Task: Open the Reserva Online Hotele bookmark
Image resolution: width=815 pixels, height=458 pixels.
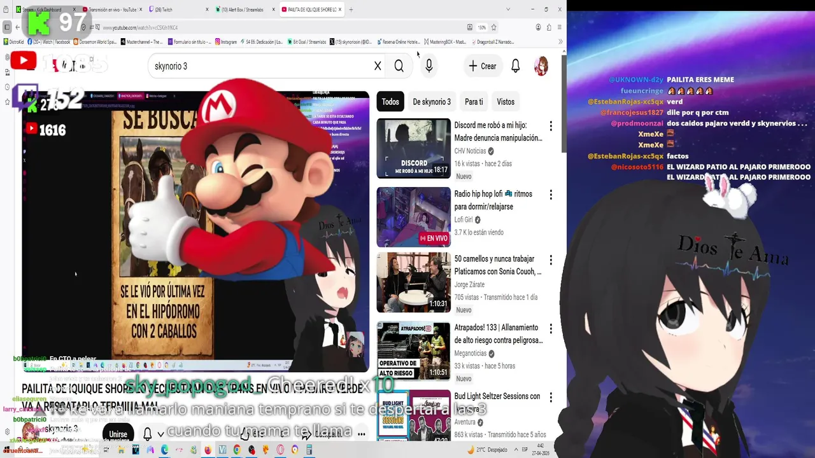Action: (398, 42)
